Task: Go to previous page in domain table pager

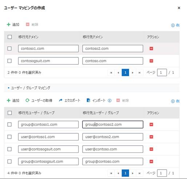Action: [118, 73]
